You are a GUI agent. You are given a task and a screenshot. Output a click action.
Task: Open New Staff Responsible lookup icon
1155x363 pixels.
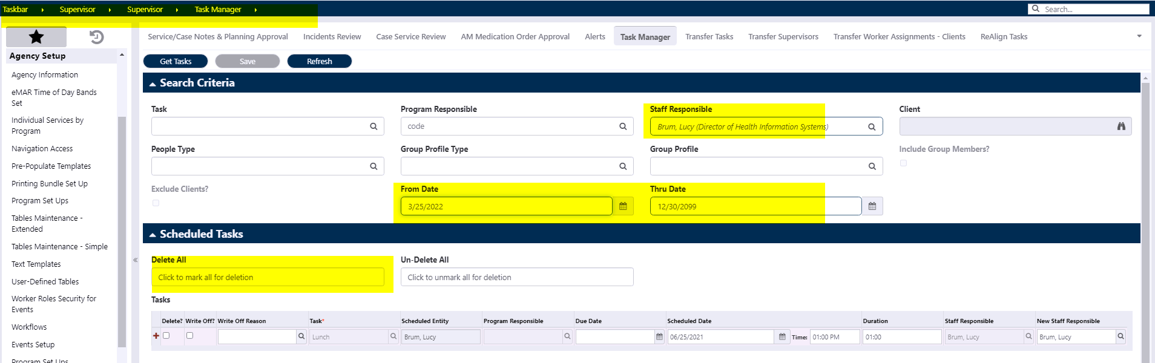1120,336
